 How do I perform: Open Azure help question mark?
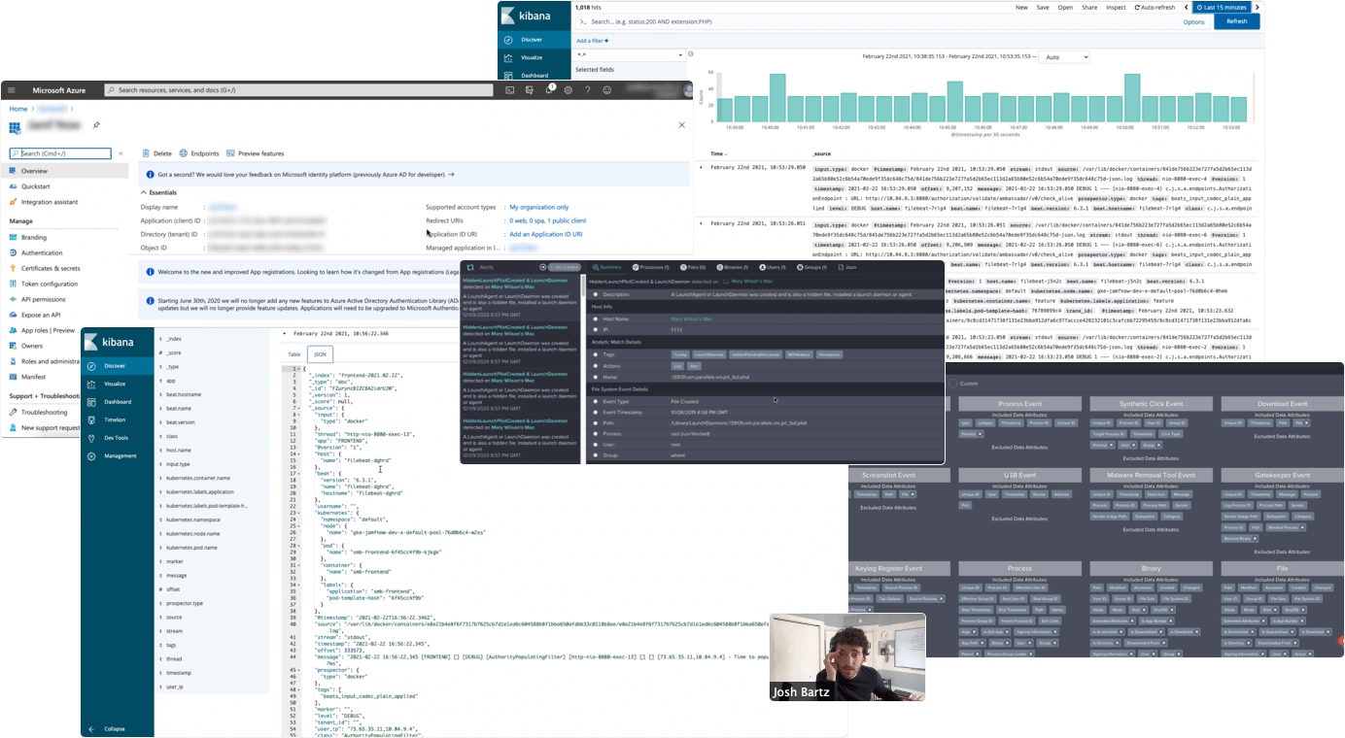coord(588,90)
